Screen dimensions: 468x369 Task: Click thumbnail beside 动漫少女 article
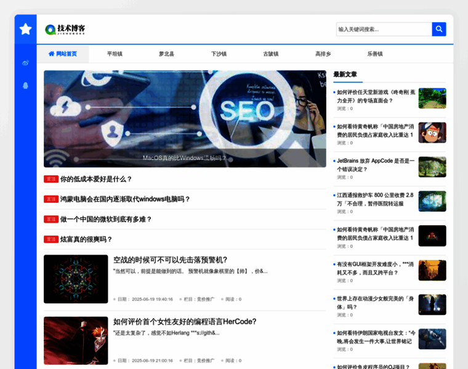pos(432,304)
